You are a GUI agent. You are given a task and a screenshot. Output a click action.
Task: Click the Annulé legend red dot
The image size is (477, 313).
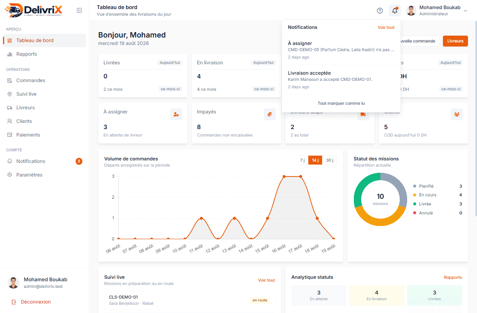coord(415,213)
